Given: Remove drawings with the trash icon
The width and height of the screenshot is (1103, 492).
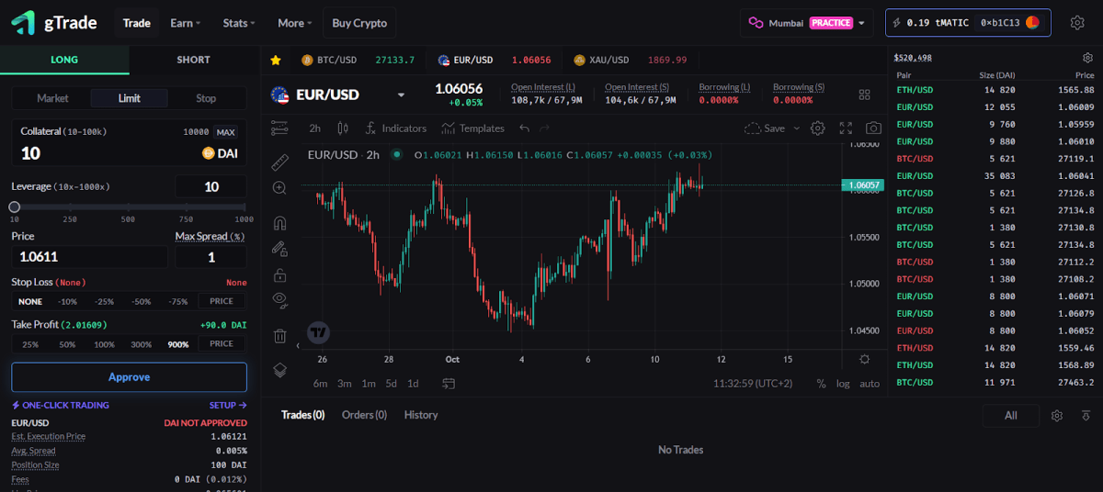Looking at the screenshot, I should [x=279, y=336].
